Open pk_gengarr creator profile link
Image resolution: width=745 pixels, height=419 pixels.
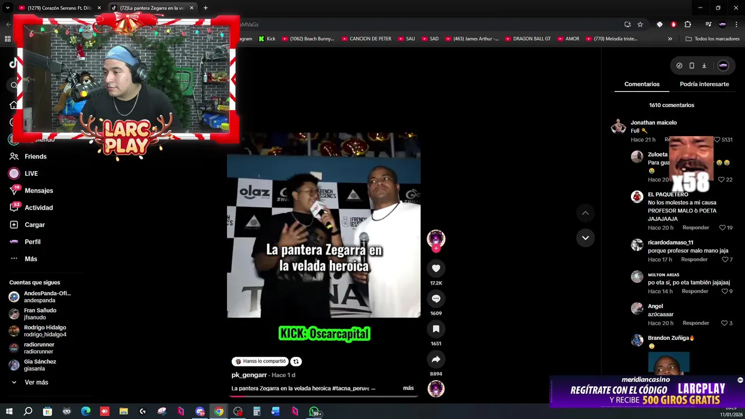249,375
